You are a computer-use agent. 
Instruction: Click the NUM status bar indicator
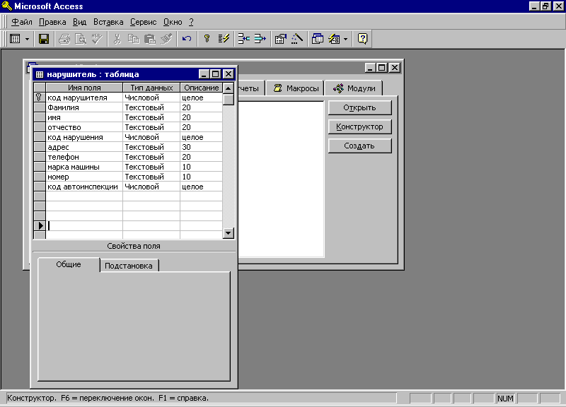(505, 399)
